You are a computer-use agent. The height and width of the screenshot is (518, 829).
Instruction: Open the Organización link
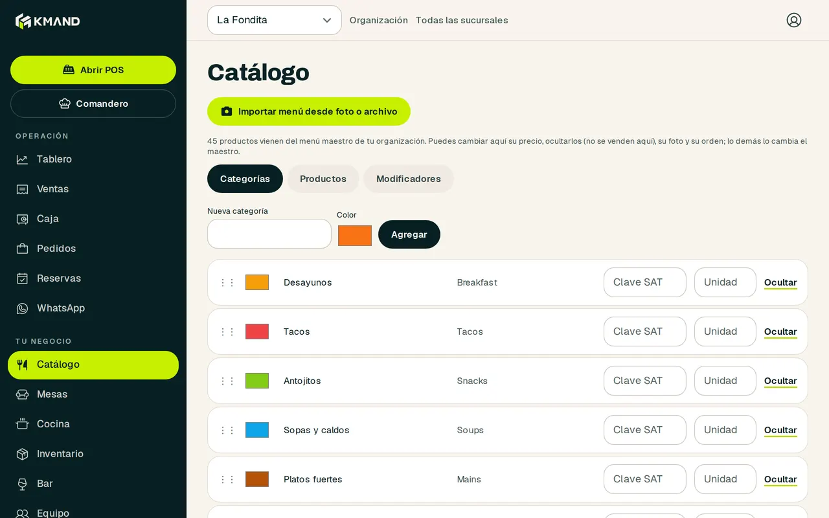coord(379,20)
